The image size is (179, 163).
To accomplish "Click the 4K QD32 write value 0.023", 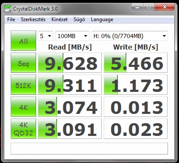I will pyautogui.click(x=136, y=129).
